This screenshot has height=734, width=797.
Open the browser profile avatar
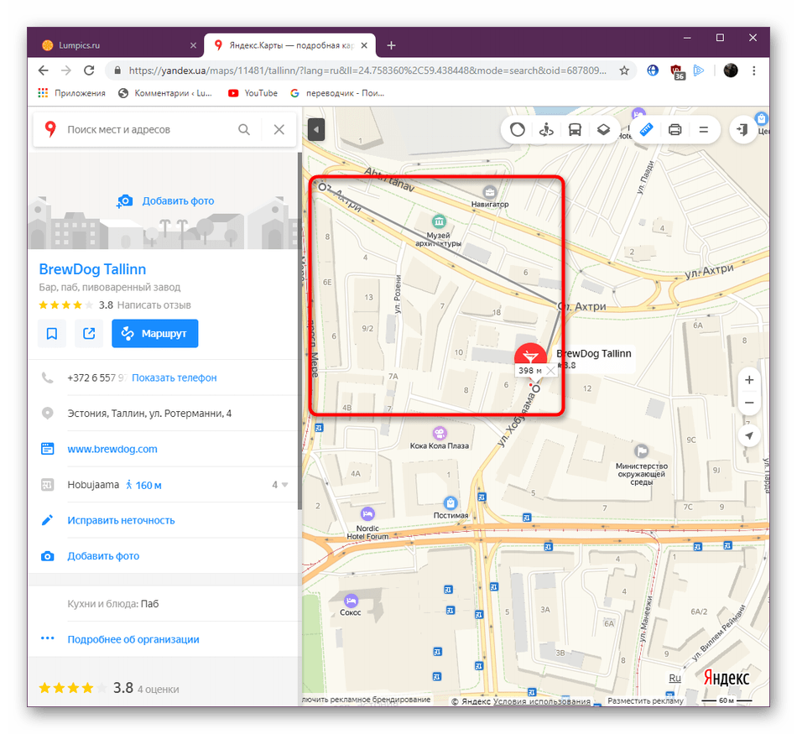[x=731, y=70]
